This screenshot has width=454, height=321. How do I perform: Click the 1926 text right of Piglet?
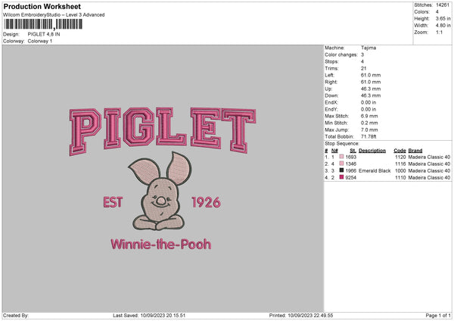click(x=206, y=202)
